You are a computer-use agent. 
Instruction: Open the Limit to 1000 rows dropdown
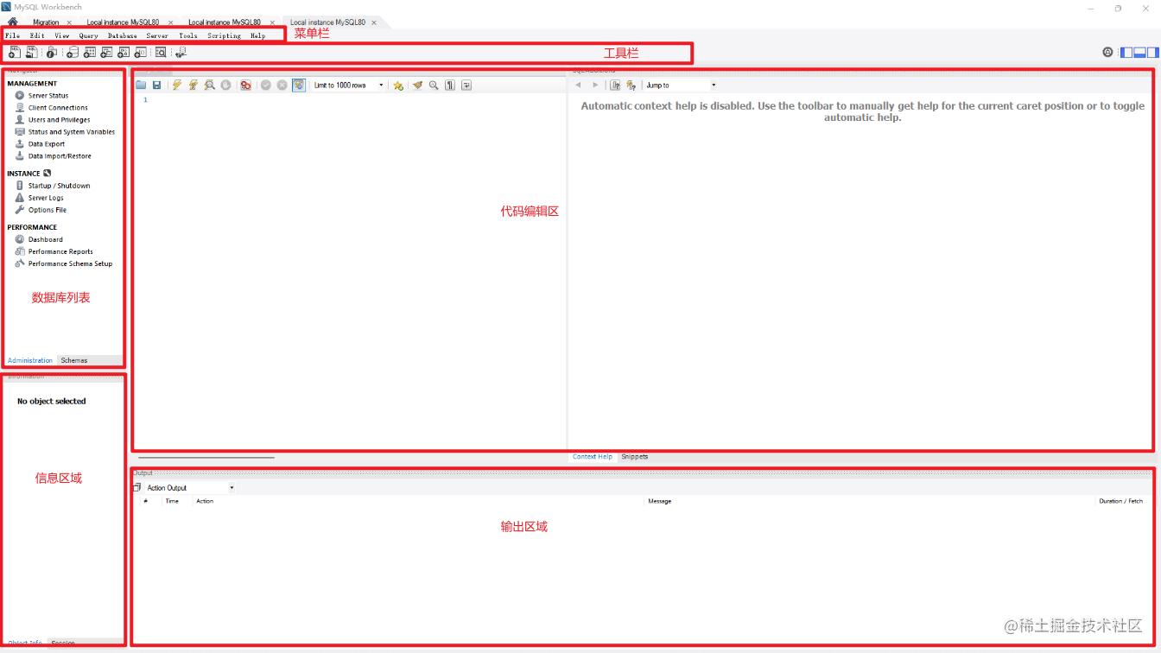click(x=381, y=85)
